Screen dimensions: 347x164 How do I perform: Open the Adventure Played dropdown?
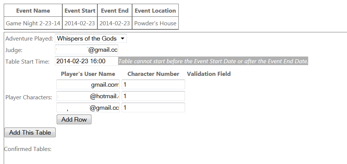point(91,39)
